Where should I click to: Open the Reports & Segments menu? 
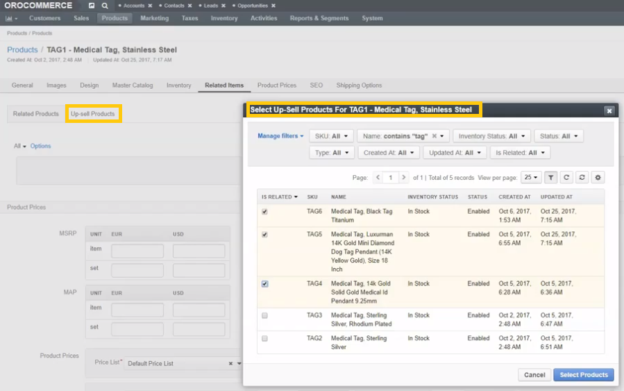[x=319, y=18]
